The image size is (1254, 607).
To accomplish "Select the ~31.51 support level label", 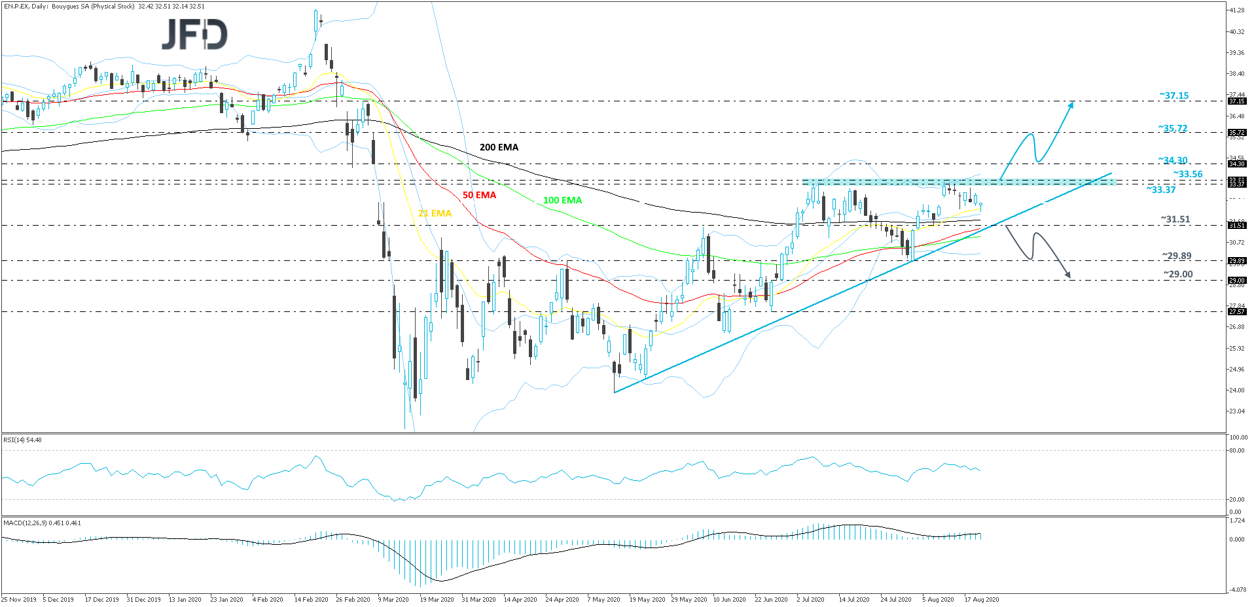I will pyautogui.click(x=1175, y=219).
